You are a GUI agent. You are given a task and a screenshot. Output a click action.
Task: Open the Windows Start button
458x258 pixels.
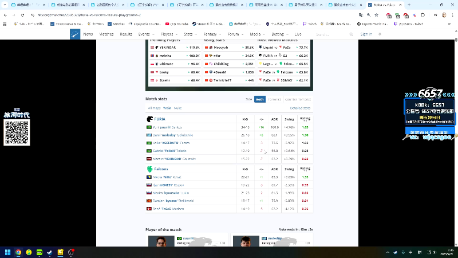8,252
